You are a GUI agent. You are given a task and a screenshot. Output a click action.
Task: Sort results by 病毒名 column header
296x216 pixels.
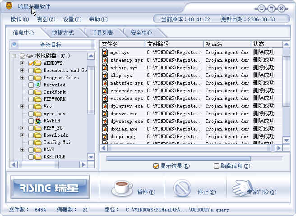coord(227,44)
